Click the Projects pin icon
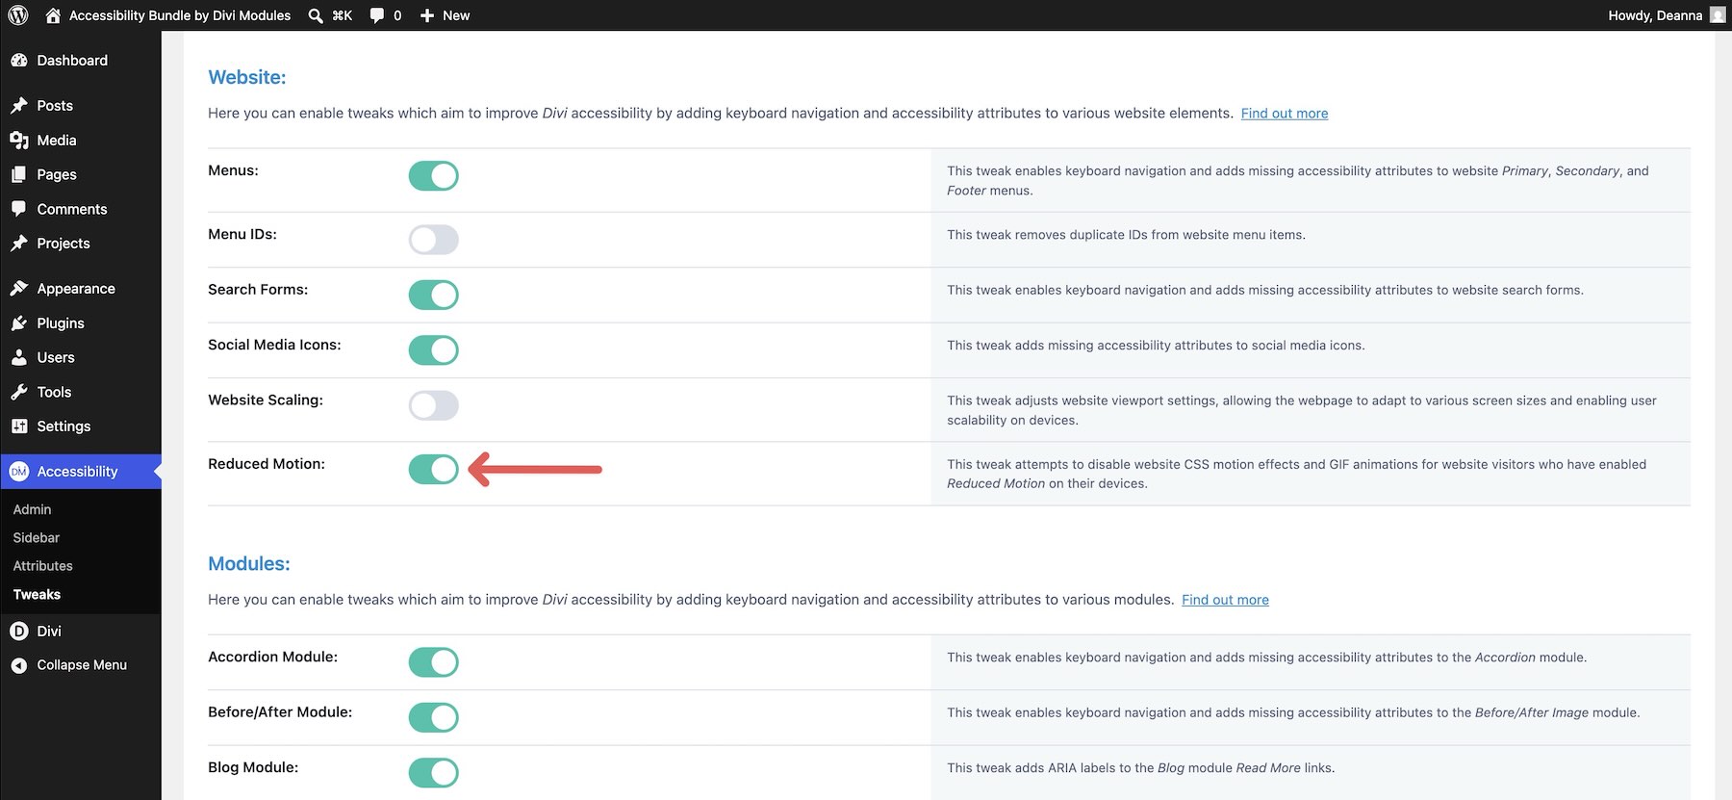The width and height of the screenshot is (1732, 800). [19, 244]
